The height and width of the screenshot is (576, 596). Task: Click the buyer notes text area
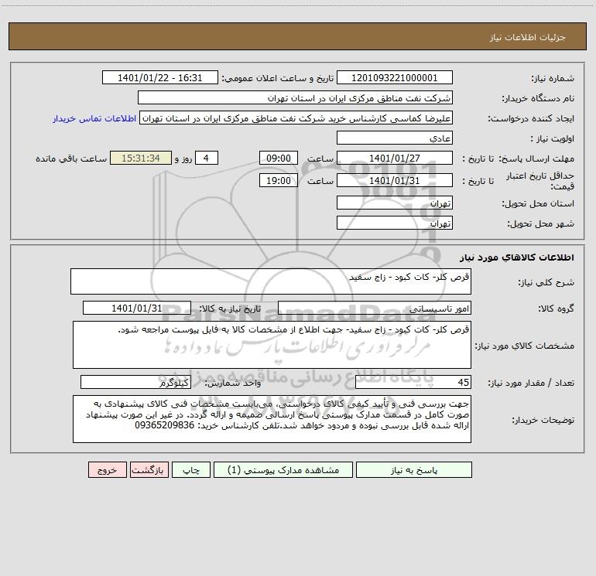272,419
